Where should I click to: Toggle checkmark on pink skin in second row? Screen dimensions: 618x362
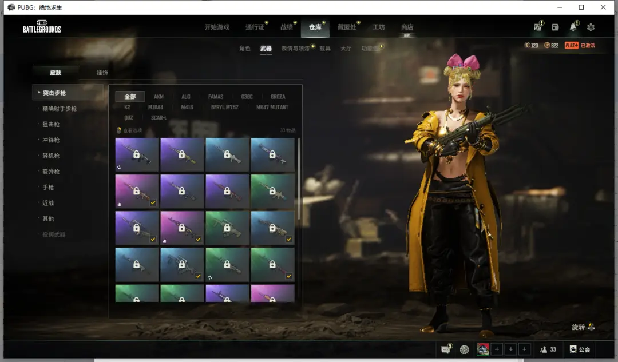click(153, 203)
